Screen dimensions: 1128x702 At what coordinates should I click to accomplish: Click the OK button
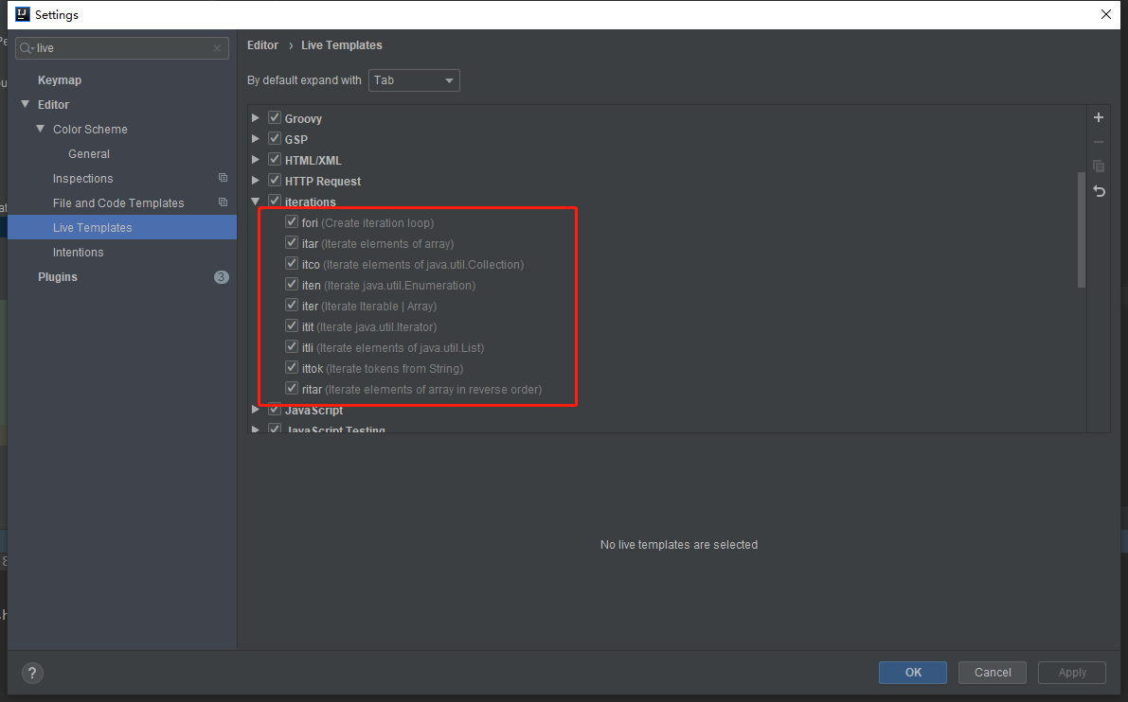point(913,673)
